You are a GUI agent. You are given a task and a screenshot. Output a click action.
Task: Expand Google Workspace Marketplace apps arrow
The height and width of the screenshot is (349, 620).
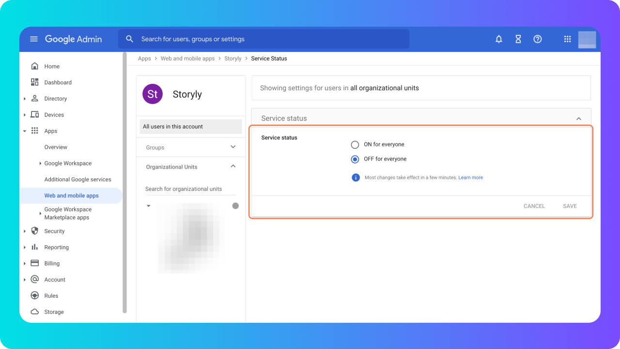[40, 213]
